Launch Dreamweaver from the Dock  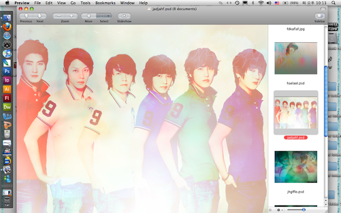pyautogui.click(x=7, y=107)
